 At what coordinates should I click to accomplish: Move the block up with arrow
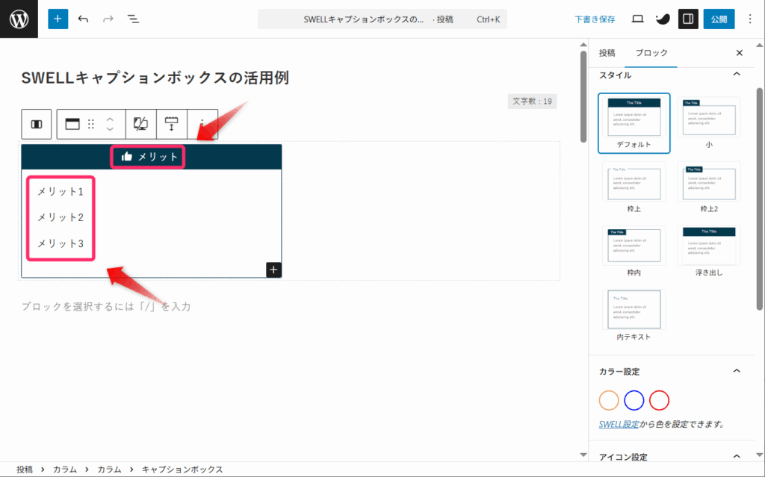coord(110,119)
